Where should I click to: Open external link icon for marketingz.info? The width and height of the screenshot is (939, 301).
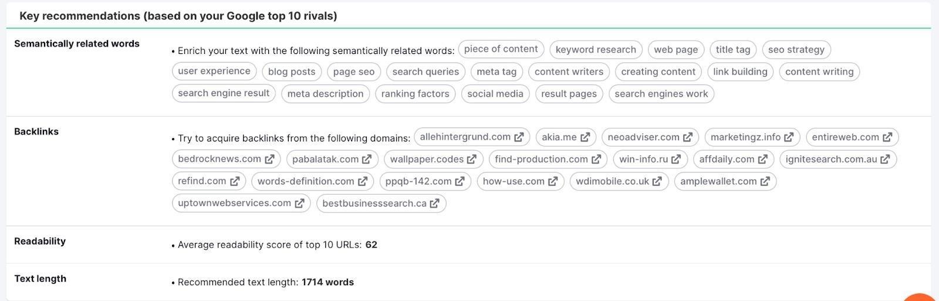point(789,137)
